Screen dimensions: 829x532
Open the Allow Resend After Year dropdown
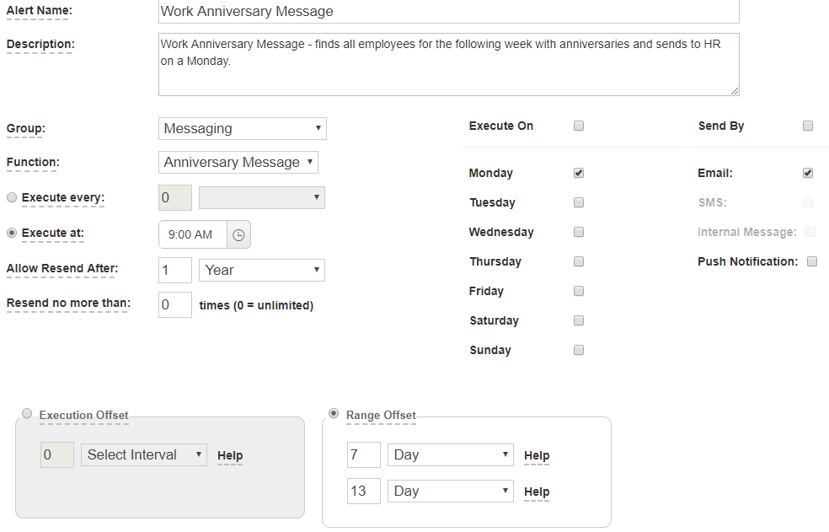pos(262,270)
